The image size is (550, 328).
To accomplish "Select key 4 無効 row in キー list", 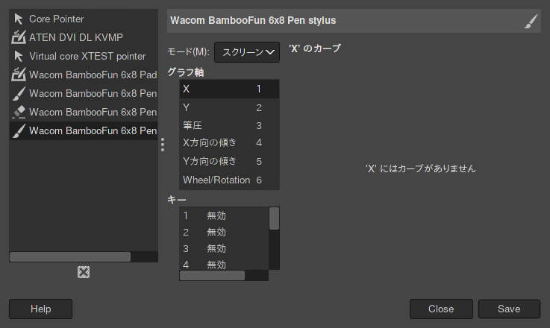I will tap(224, 264).
